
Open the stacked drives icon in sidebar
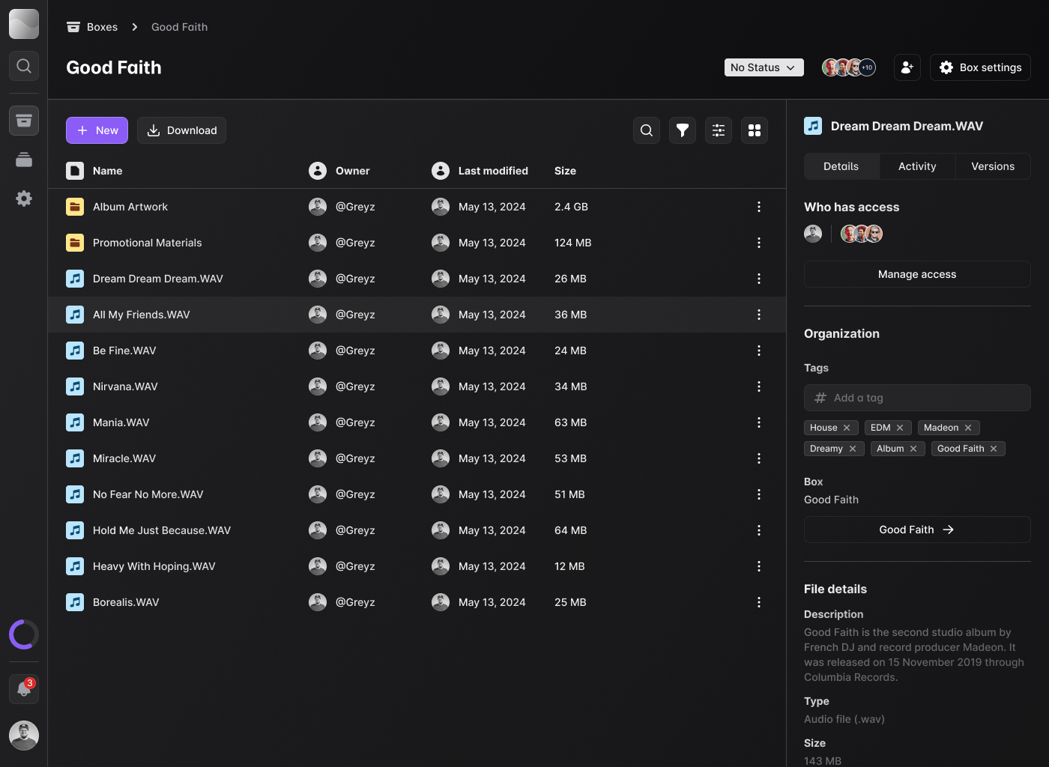pos(24,160)
